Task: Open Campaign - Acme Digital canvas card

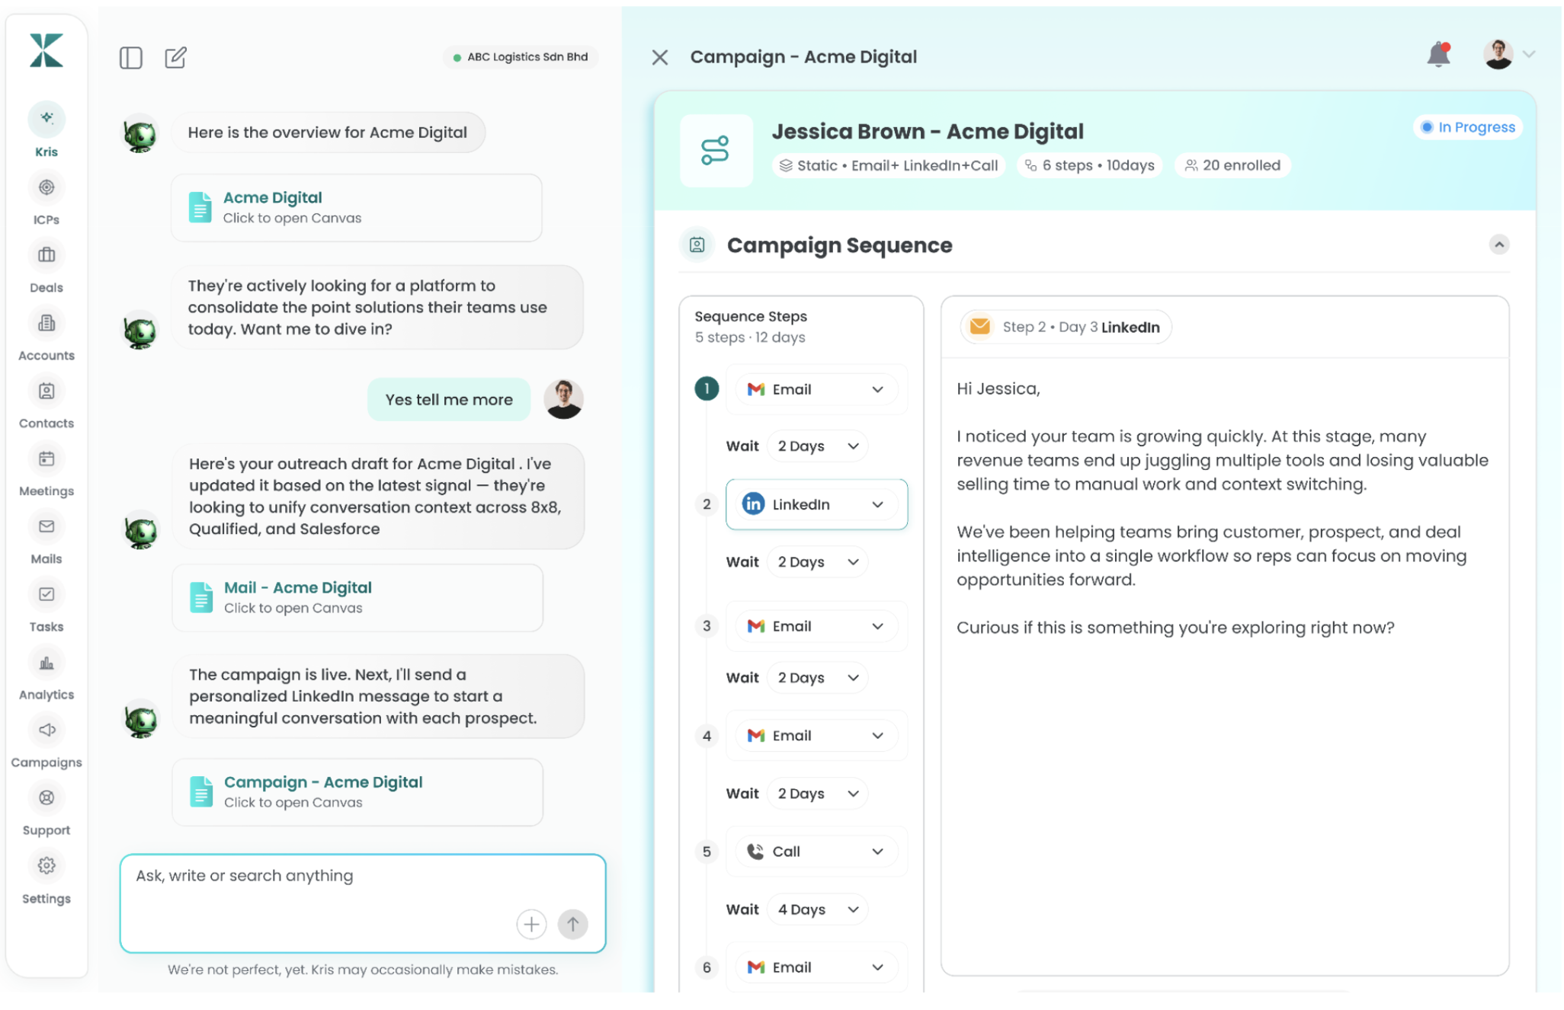Action: [357, 792]
